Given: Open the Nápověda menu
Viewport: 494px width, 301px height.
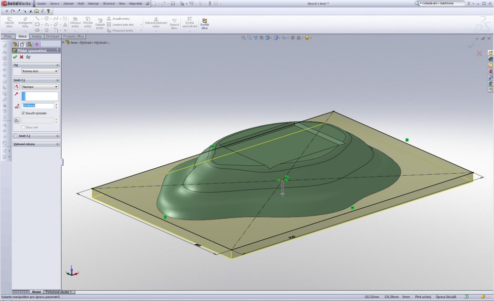Looking at the screenshot, I should (x=135, y=3).
